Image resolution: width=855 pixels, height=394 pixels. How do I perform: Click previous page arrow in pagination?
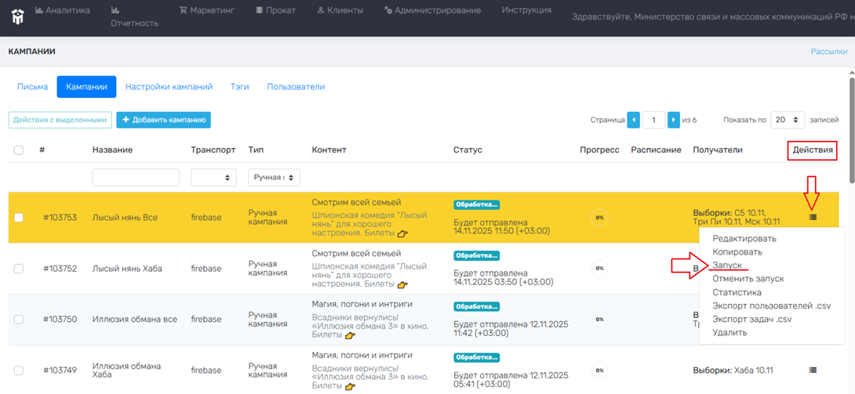[634, 120]
